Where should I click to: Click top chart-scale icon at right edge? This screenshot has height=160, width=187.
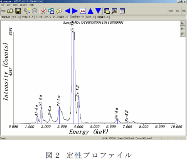(182, 23)
